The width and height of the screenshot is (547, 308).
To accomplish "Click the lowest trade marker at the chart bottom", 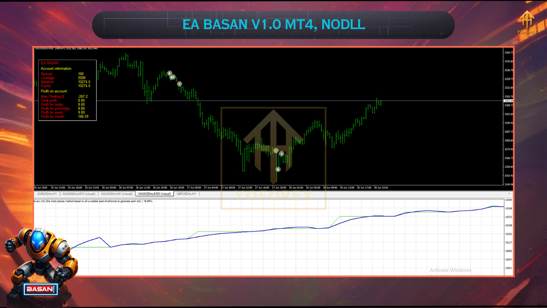I will click(278, 169).
